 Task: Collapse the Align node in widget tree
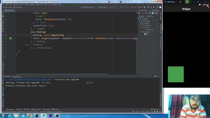point(143,28)
